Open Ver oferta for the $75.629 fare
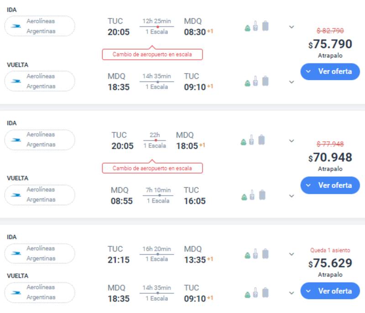The height and width of the screenshot is (313, 365). pos(330,291)
